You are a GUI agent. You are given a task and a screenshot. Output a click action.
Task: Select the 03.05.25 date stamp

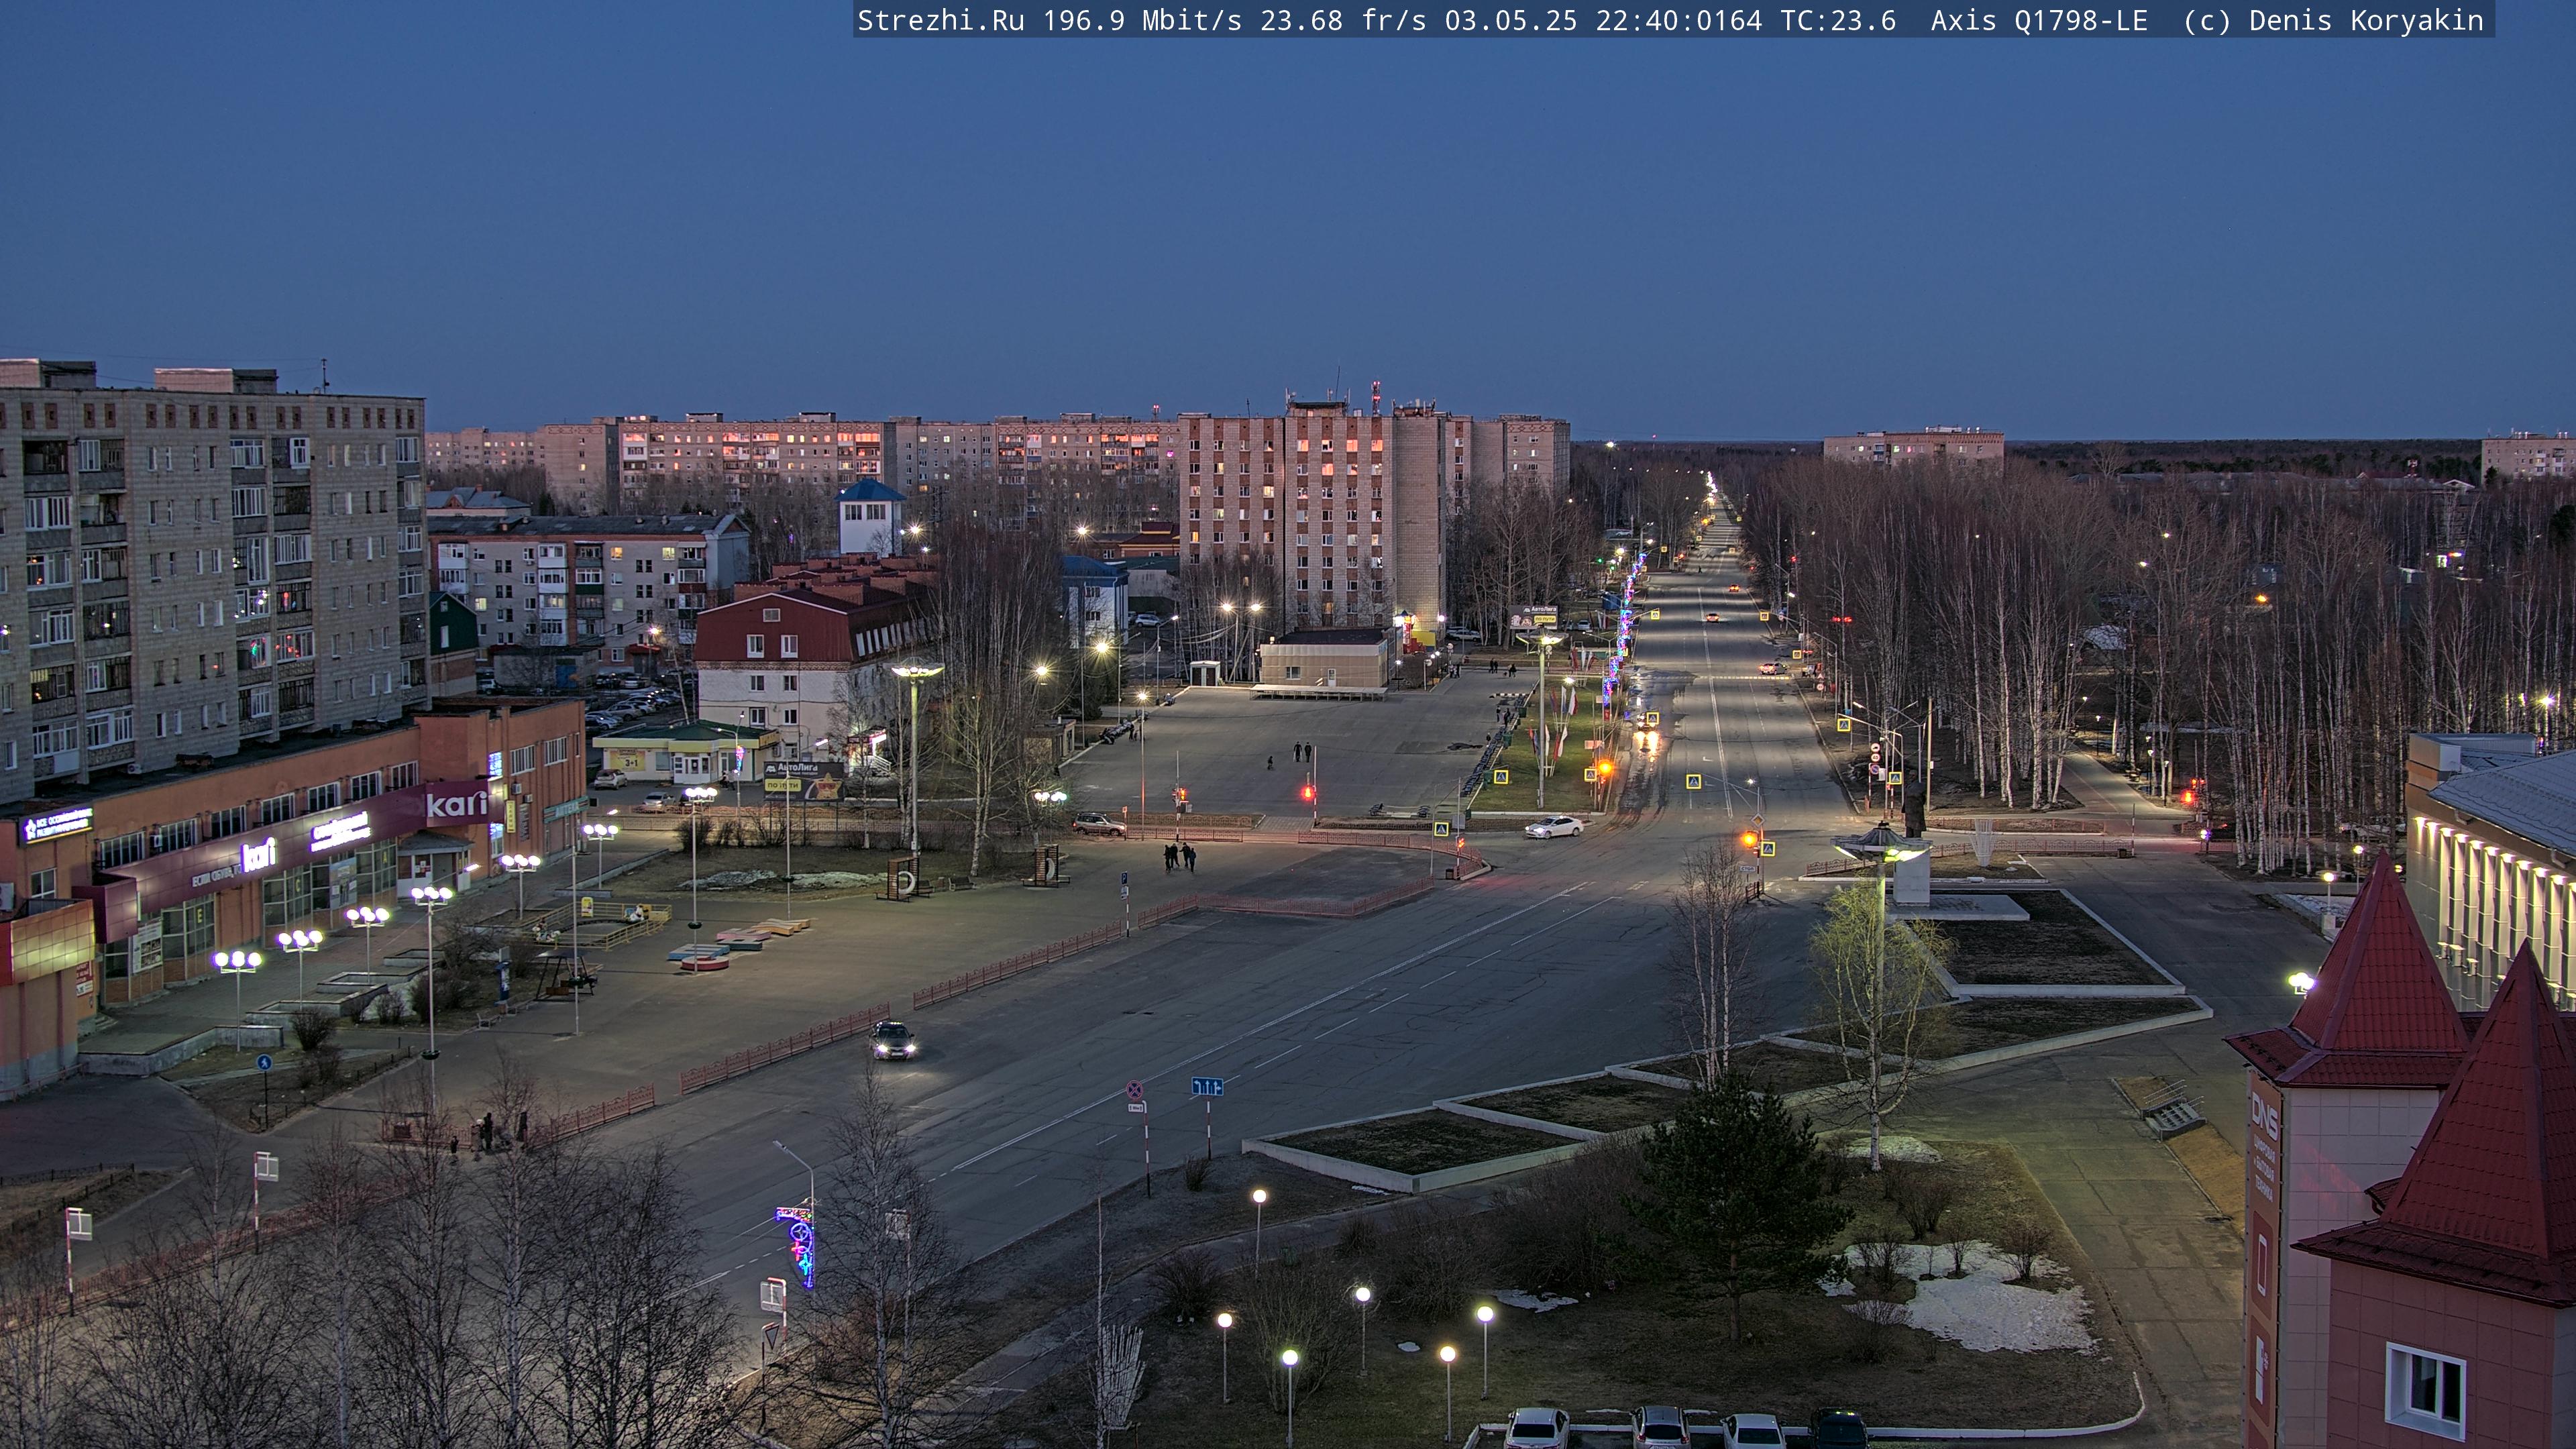pyautogui.click(x=1511, y=21)
